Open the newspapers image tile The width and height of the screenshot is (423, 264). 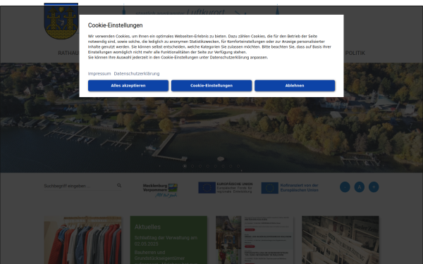click(x=341, y=240)
